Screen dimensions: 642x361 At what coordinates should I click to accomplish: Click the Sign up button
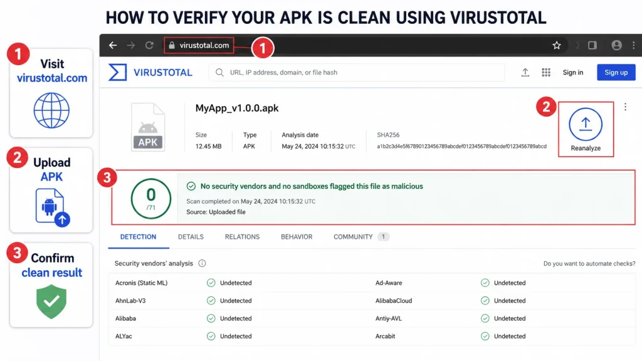pos(616,73)
